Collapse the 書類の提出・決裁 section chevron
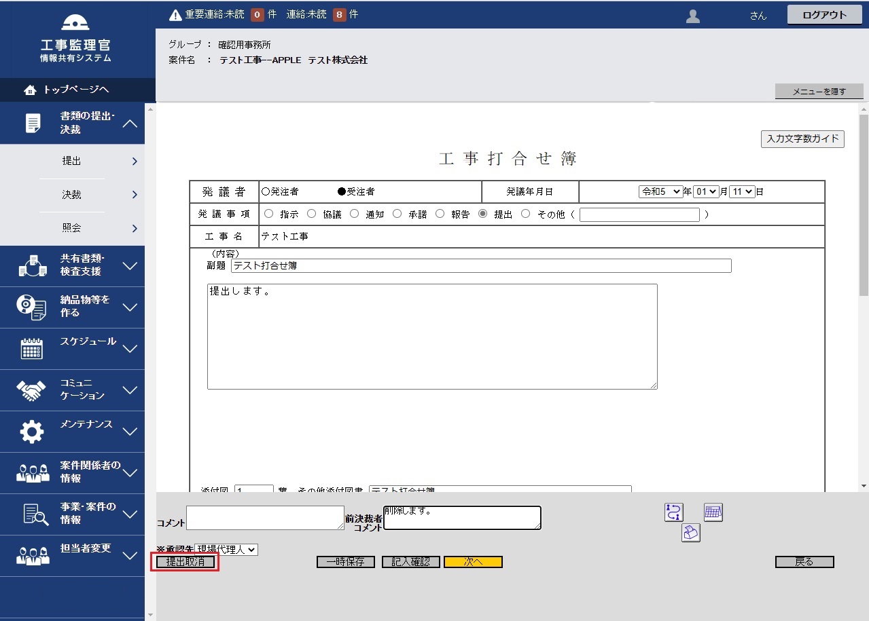Image resolution: width=869 pixels, height=621 pixels. point(130,124)
